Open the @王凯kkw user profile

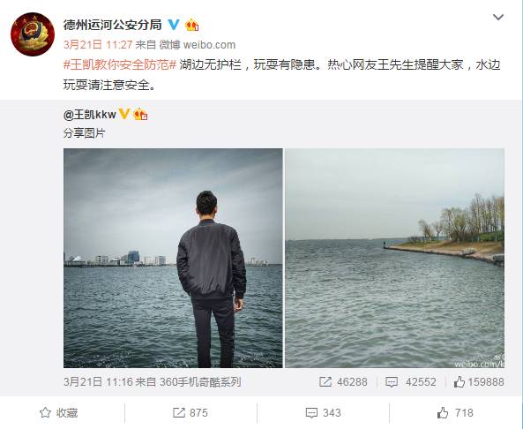click(x=89, y=115)
